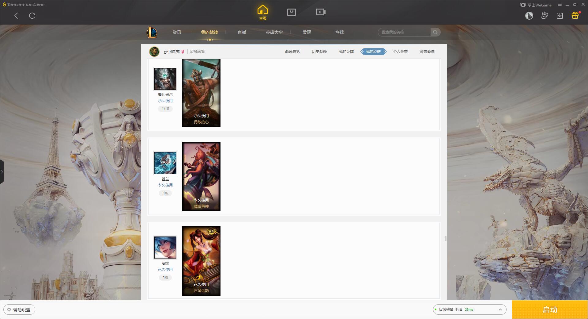
Task: Open the 荣誉截图 sub-tab
Action: click(x=427, y=52)
